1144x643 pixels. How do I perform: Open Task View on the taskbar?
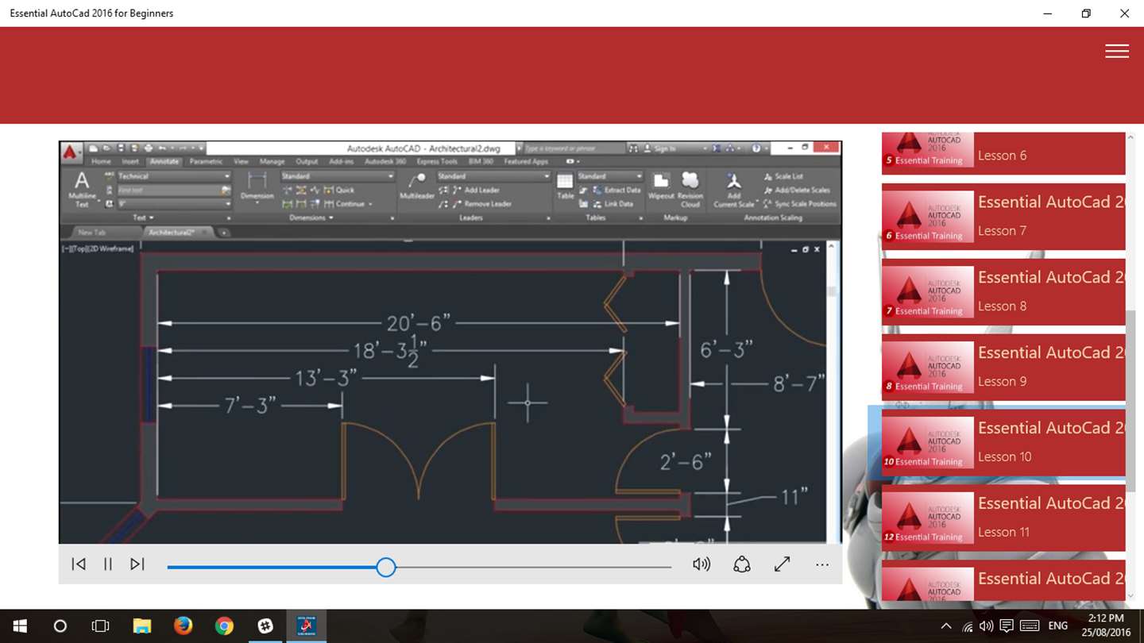[x=100, y=626]
